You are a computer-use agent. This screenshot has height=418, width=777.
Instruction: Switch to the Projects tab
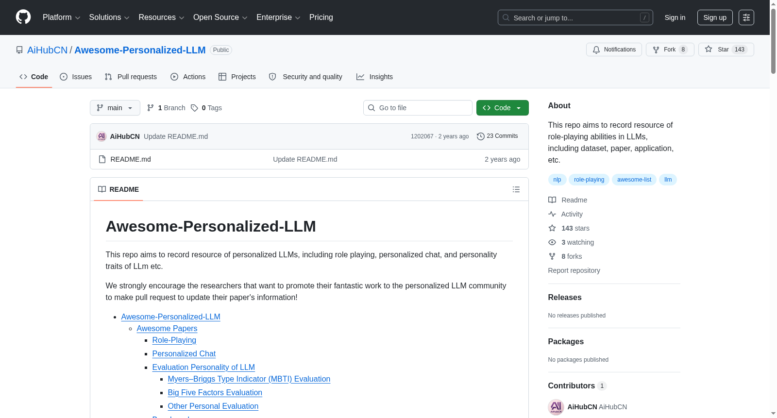tap(237, 77)
